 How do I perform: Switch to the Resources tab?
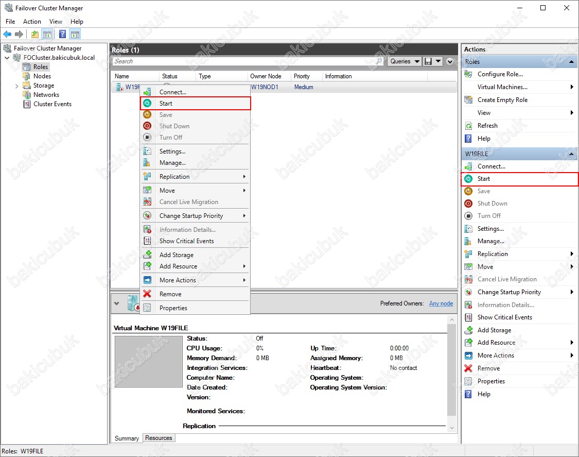pos(159,438)
